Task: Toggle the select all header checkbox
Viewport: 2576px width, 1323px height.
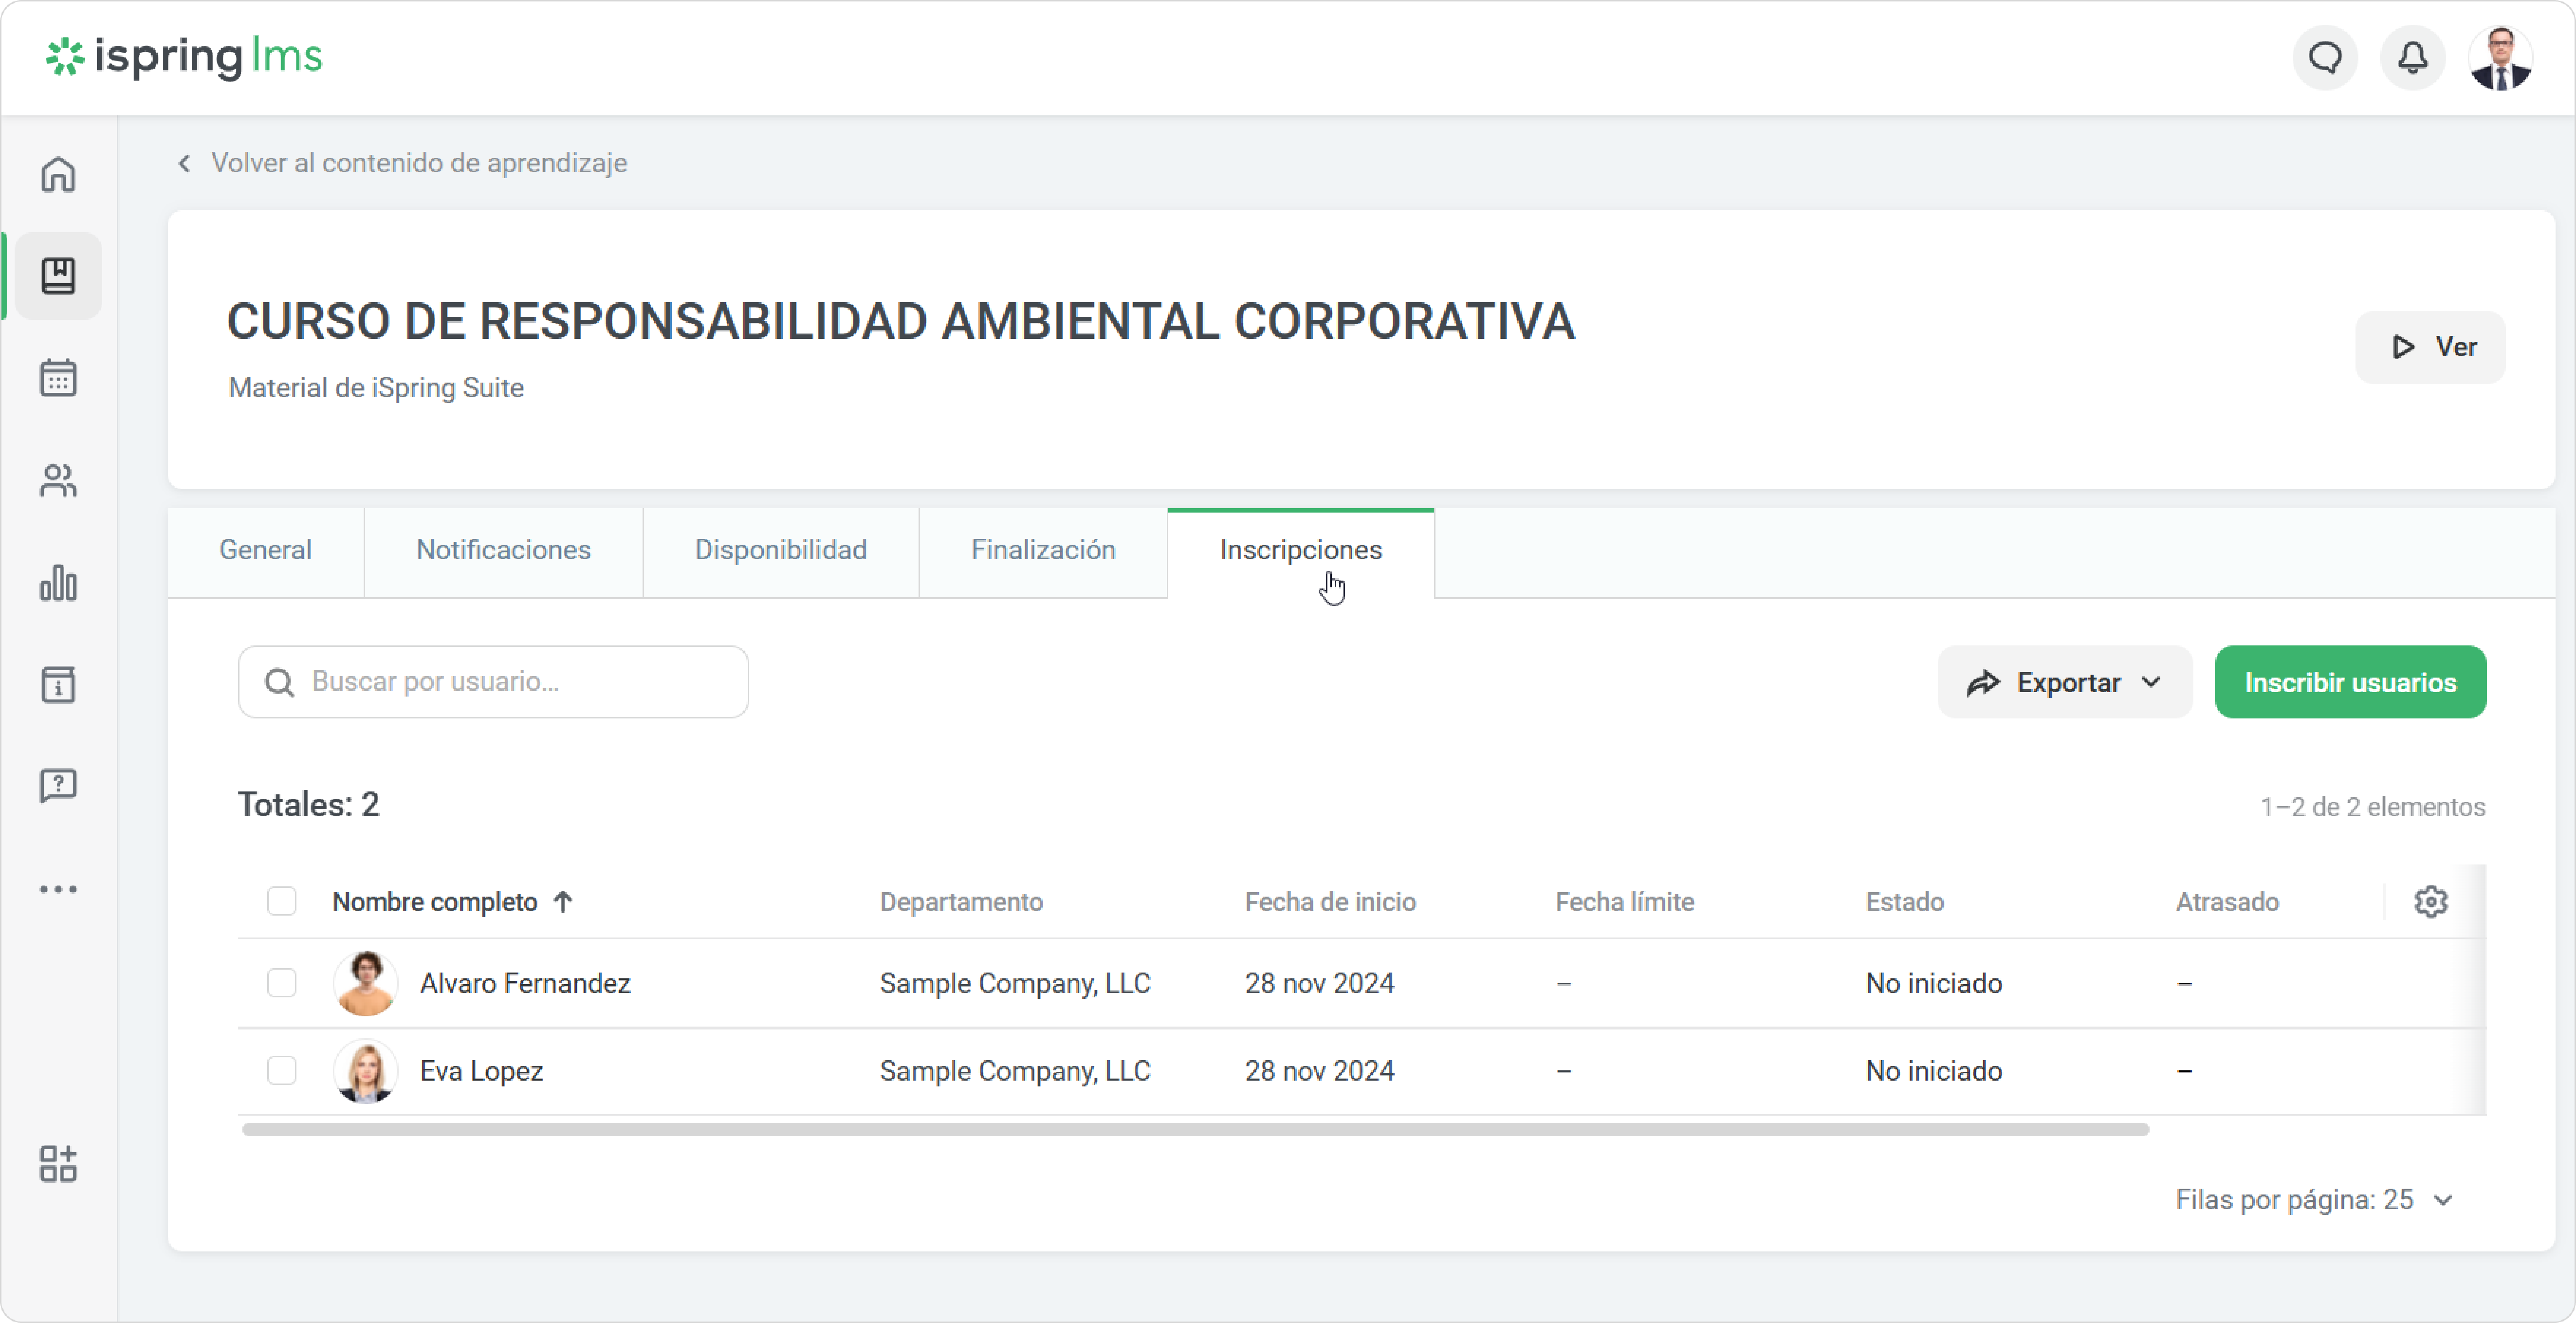Action: pos(282,901)
